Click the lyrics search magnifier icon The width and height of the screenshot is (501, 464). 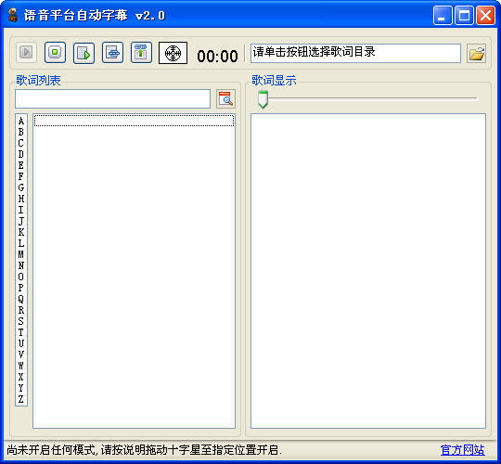pos(225,98)
